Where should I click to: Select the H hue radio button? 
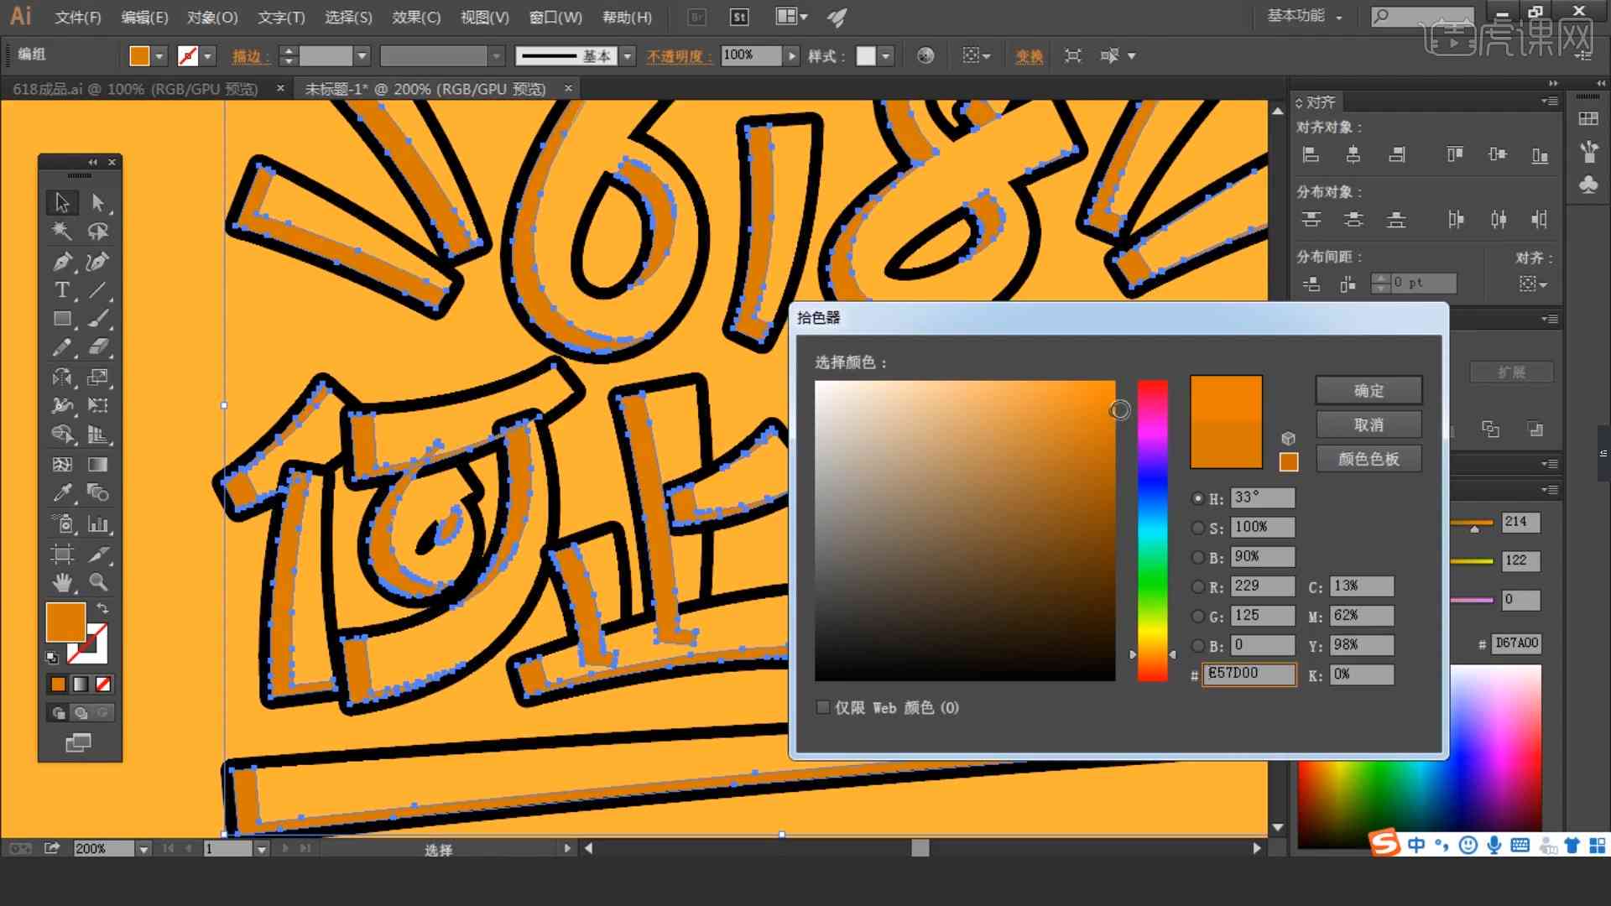[1197, 498]
